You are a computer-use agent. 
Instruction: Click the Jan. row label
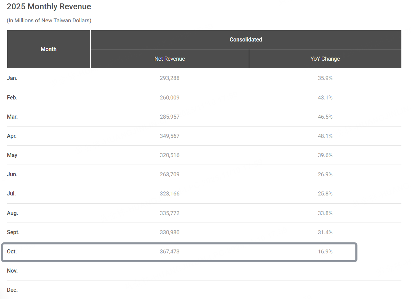coord(12,78)
